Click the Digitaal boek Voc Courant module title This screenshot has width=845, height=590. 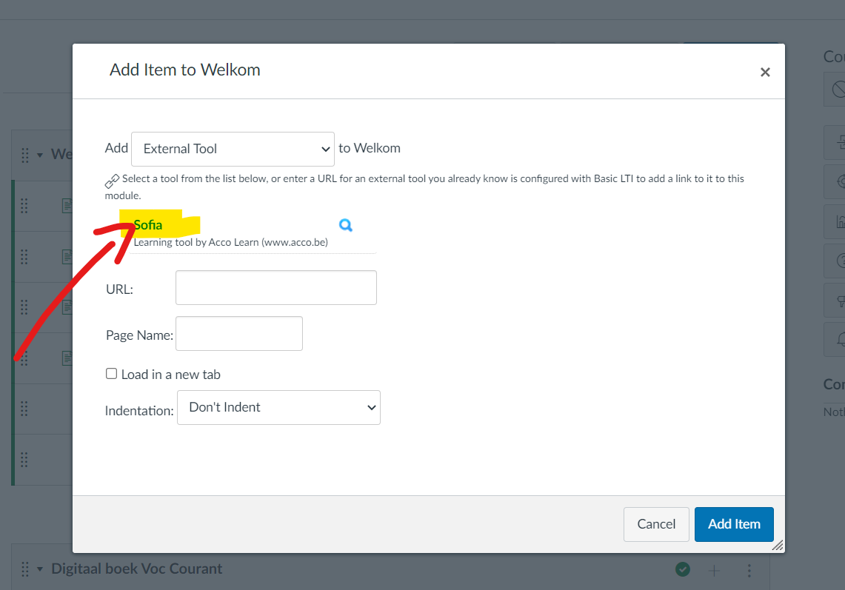click(x=136, y=569)
